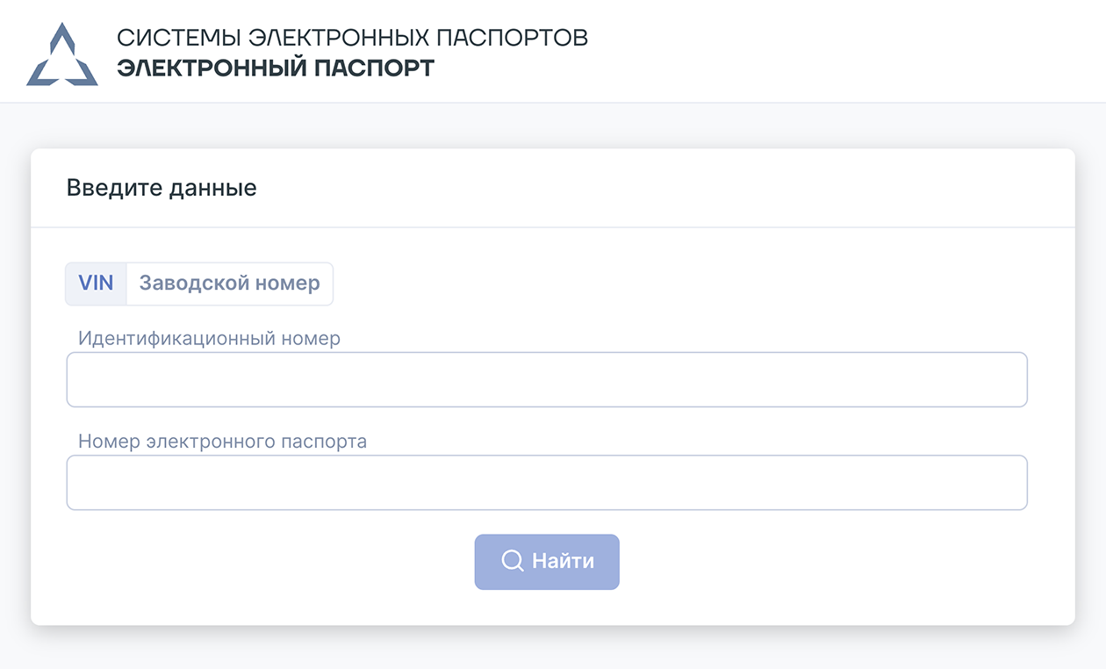This screenshot has height=669, width=1106.
Task: Click the Найти search button
Action: [547, 562]
